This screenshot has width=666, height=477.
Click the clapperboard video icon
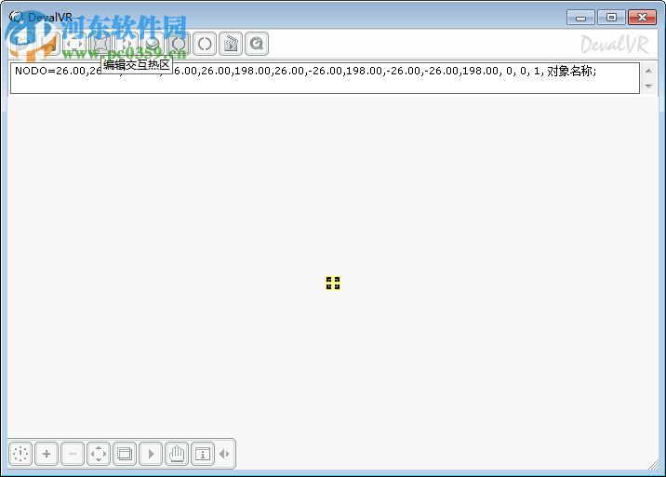coord(231,44)
